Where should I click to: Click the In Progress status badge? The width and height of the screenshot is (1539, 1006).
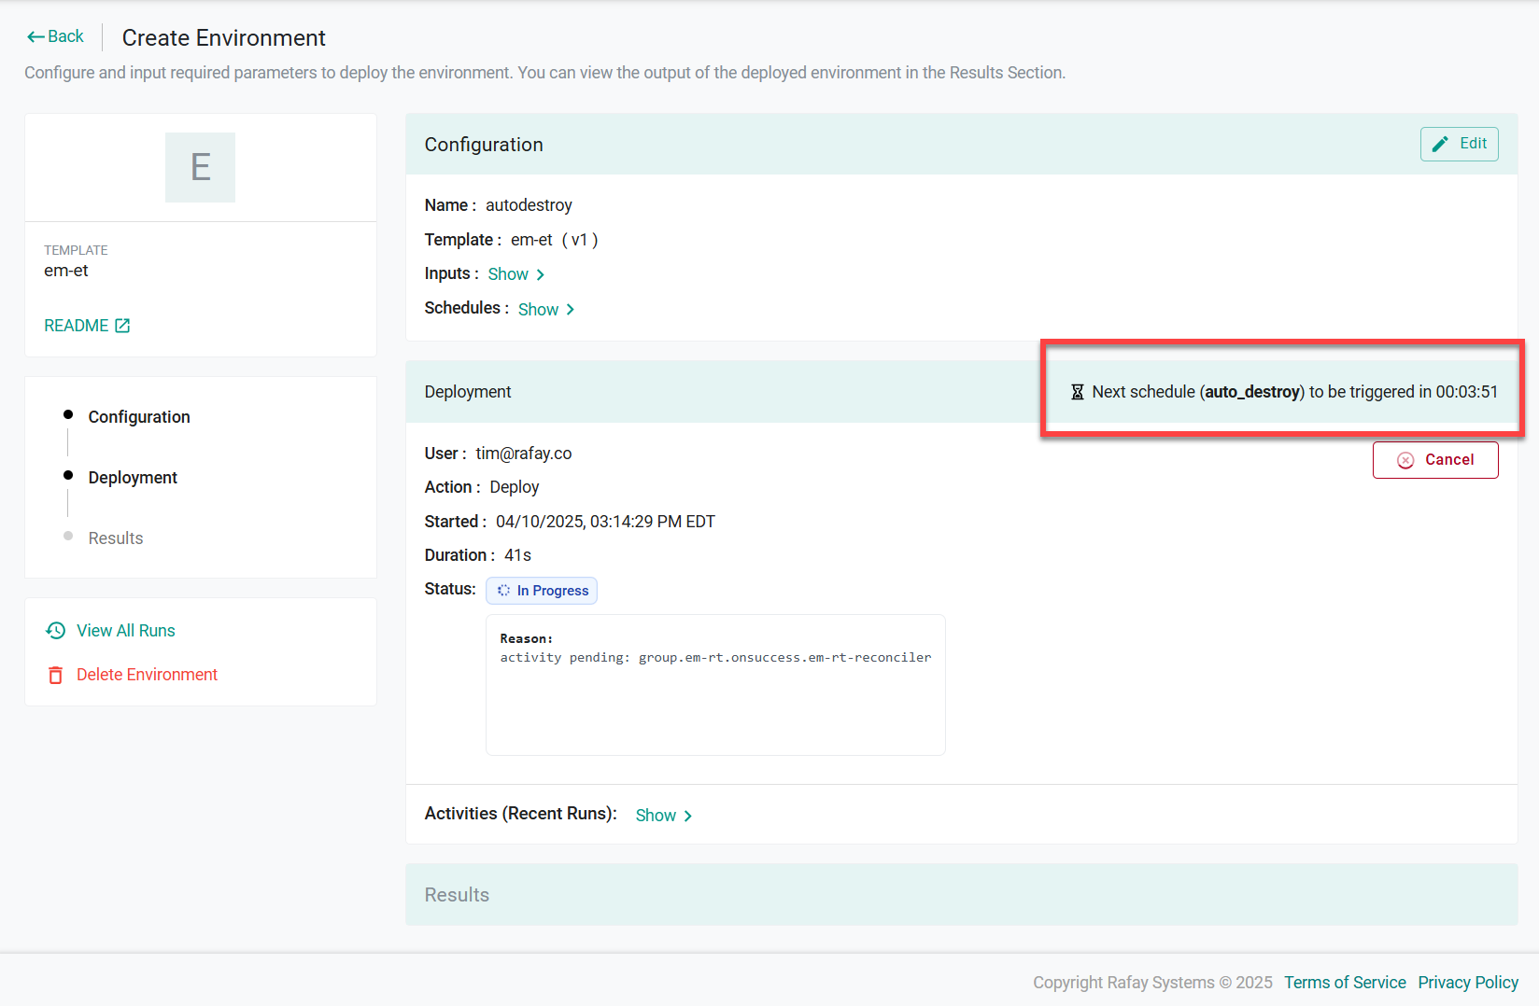542,591
